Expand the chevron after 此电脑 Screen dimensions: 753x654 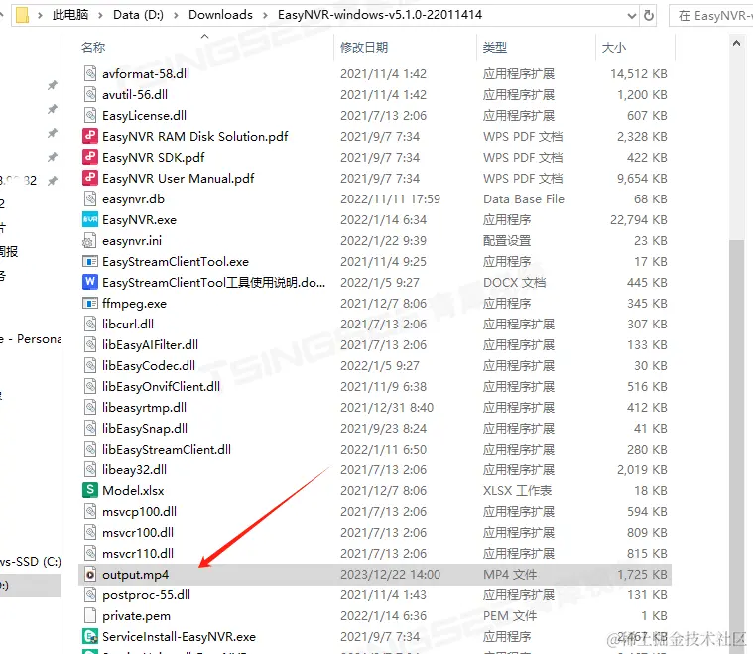tap(101, 15)
